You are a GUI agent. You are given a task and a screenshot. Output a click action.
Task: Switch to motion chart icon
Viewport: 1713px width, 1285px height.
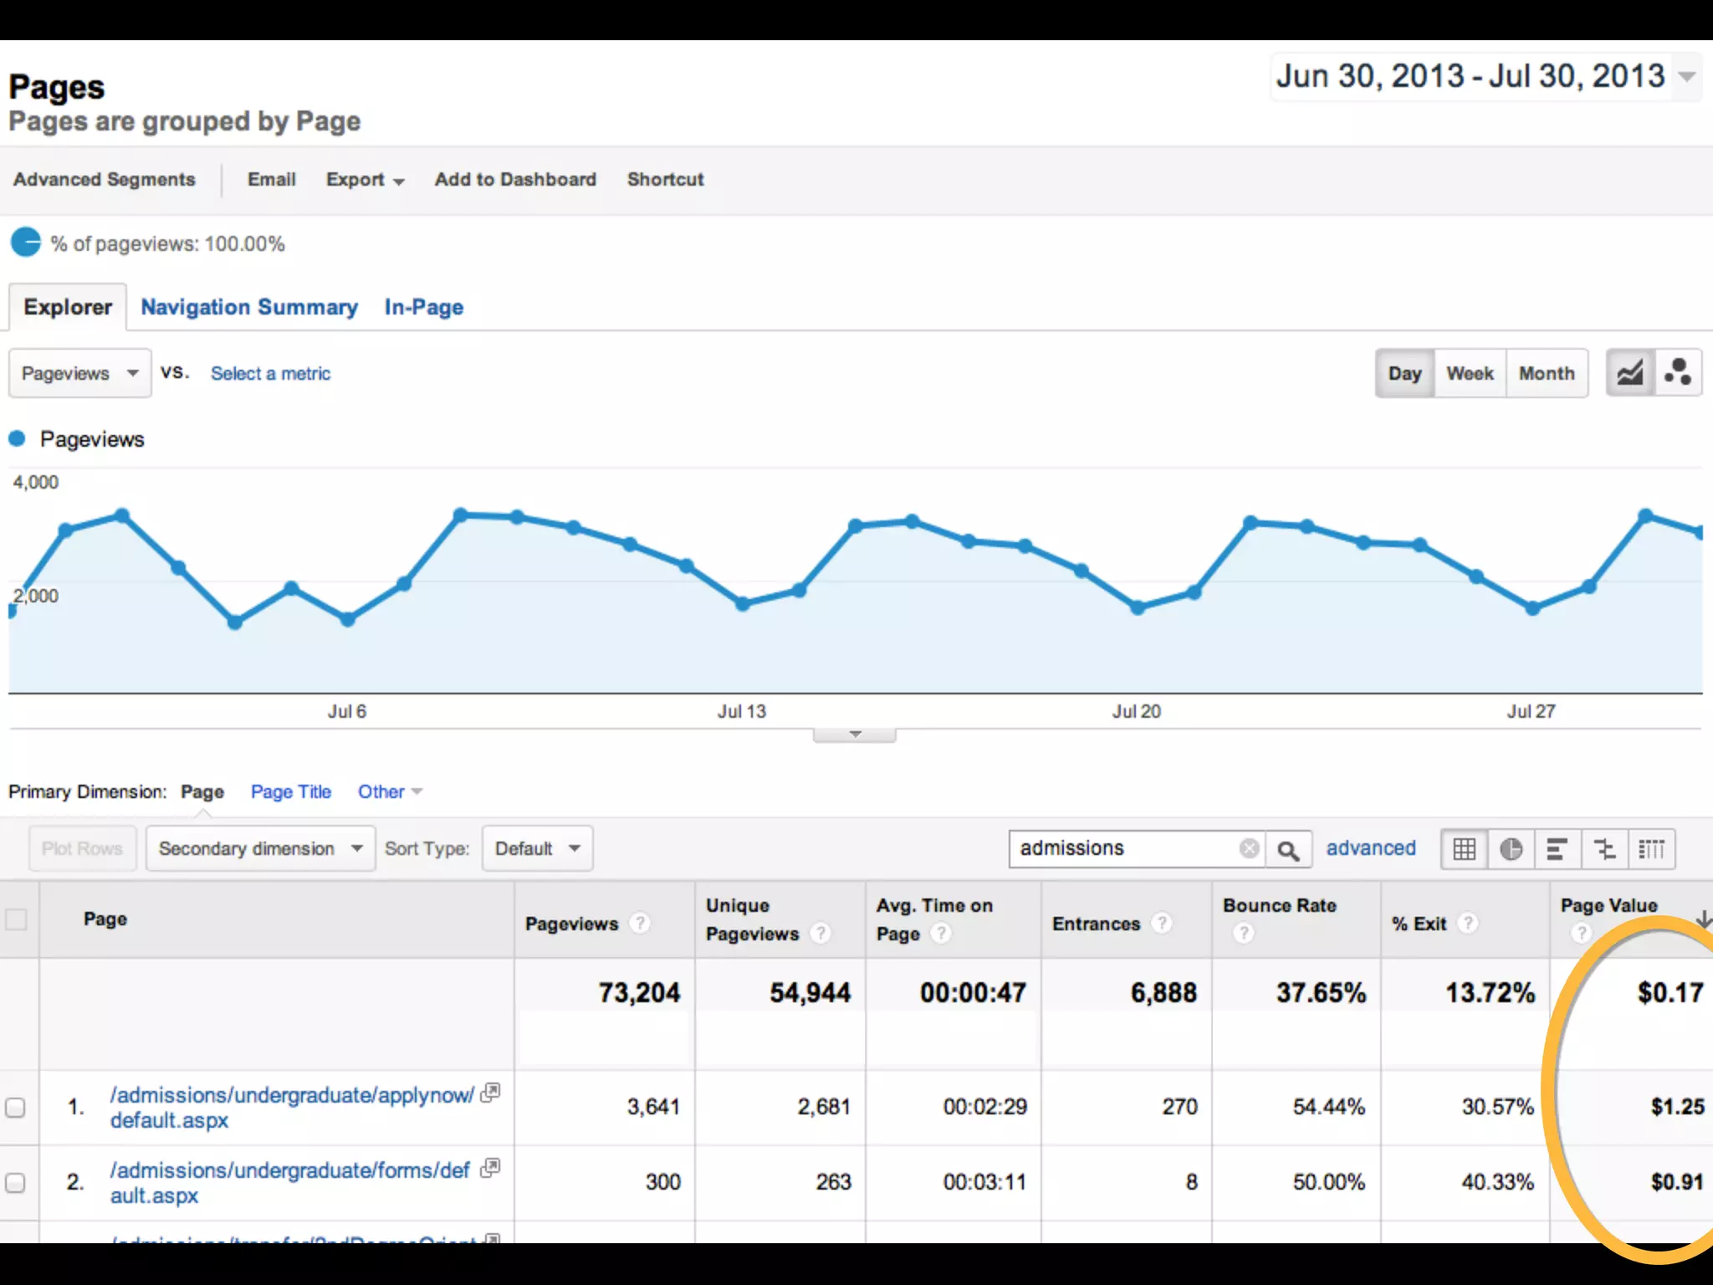(x=1677, y=373)
